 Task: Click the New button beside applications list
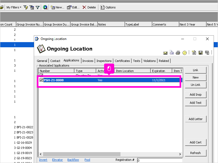pos(196,77)
